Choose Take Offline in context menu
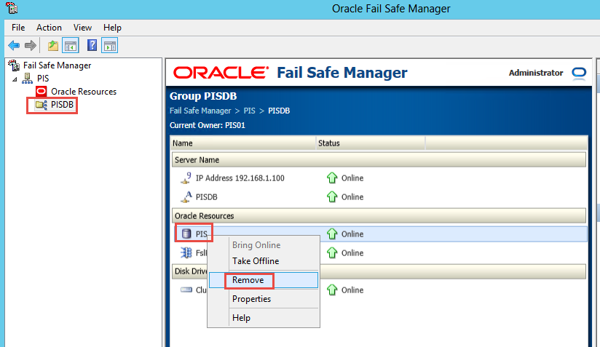This screenshot has width=600, height=347. coord(255,261)
